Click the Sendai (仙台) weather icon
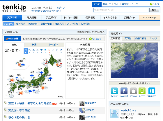The image size is (163, 121). click(49, 78)
